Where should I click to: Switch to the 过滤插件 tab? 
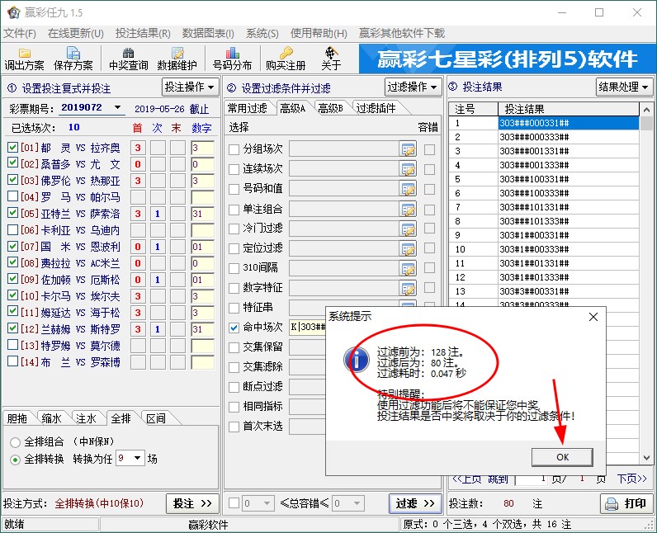(x=376, y=108)
